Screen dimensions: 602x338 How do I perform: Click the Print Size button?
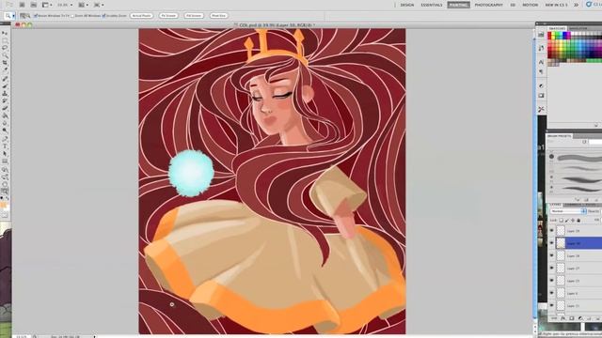[x=218, y=16]
